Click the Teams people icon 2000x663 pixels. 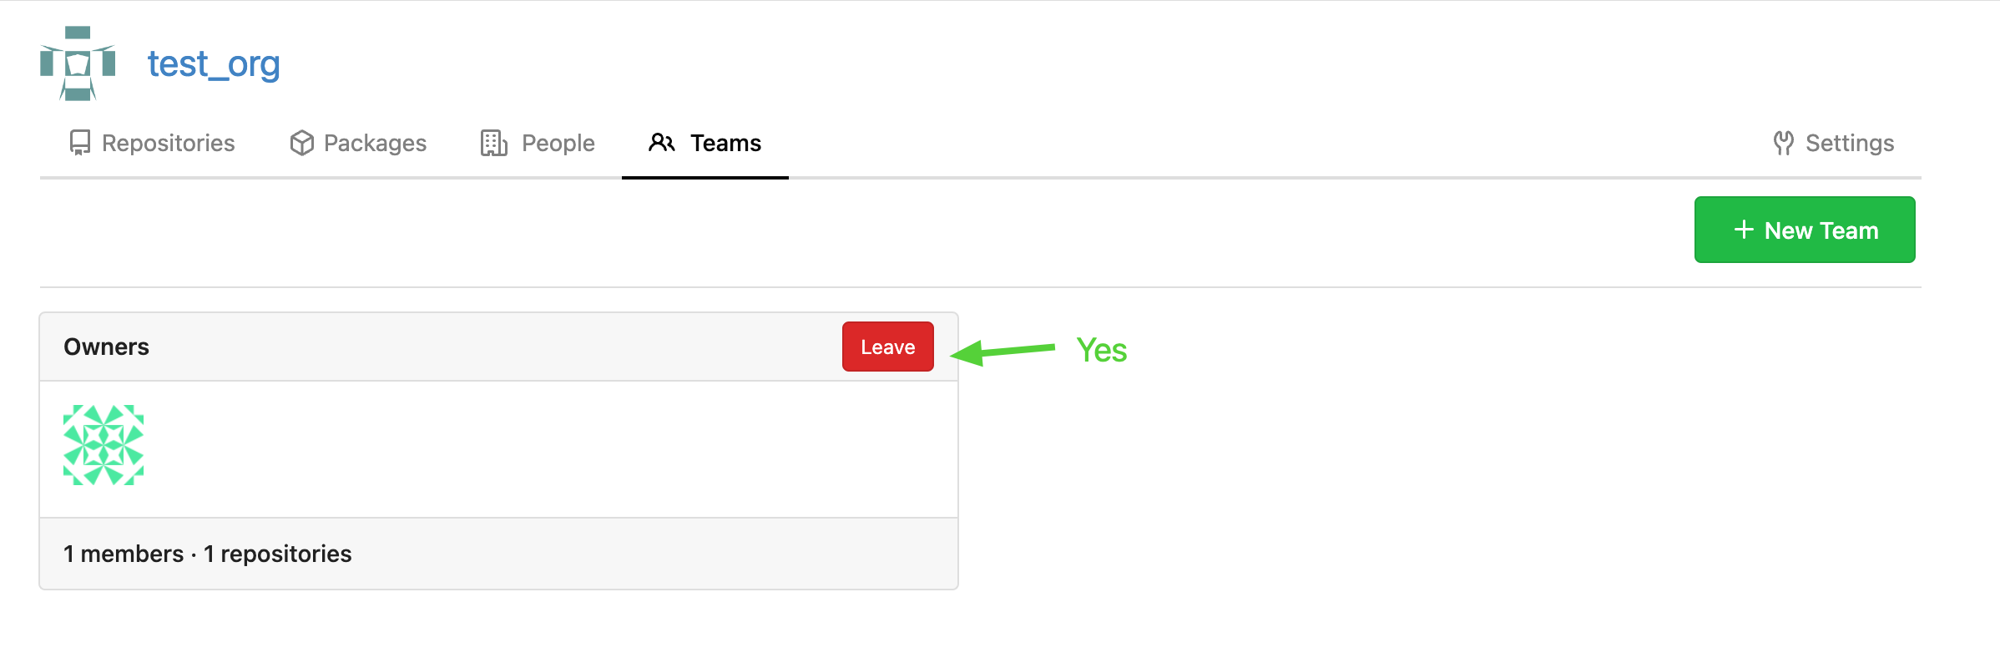point(662,143)
